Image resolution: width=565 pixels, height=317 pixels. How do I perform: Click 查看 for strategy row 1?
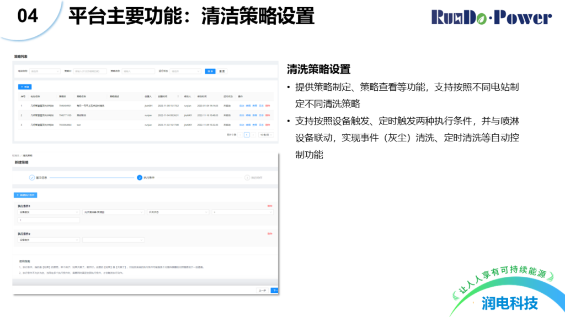click(x=254, y=106)
